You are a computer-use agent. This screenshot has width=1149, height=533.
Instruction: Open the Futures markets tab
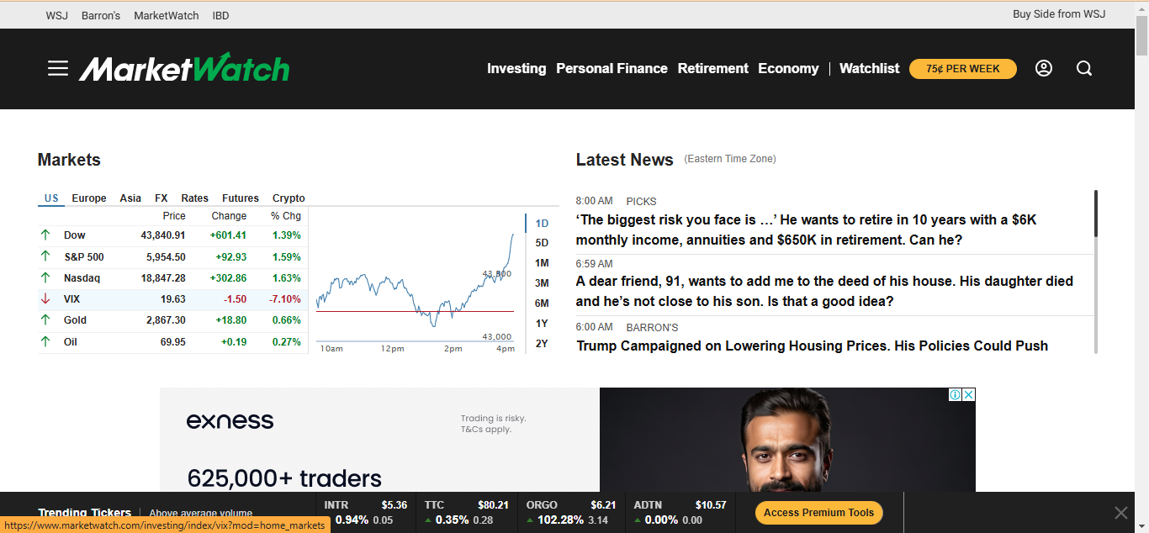point(241,198)
